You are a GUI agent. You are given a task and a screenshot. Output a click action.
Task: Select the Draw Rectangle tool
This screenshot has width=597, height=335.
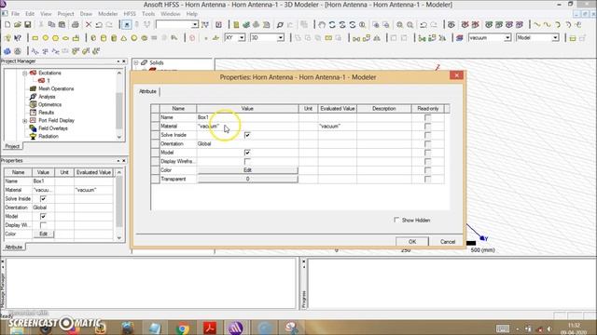click(x=35, y=38)
